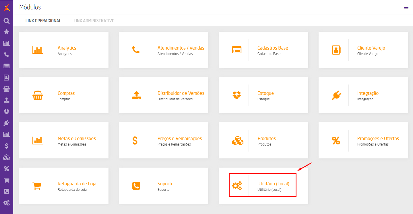Viewport: 413px width, 214px height.
Task: Click the Estoque card's boxes icon
Action: point(237,95)
